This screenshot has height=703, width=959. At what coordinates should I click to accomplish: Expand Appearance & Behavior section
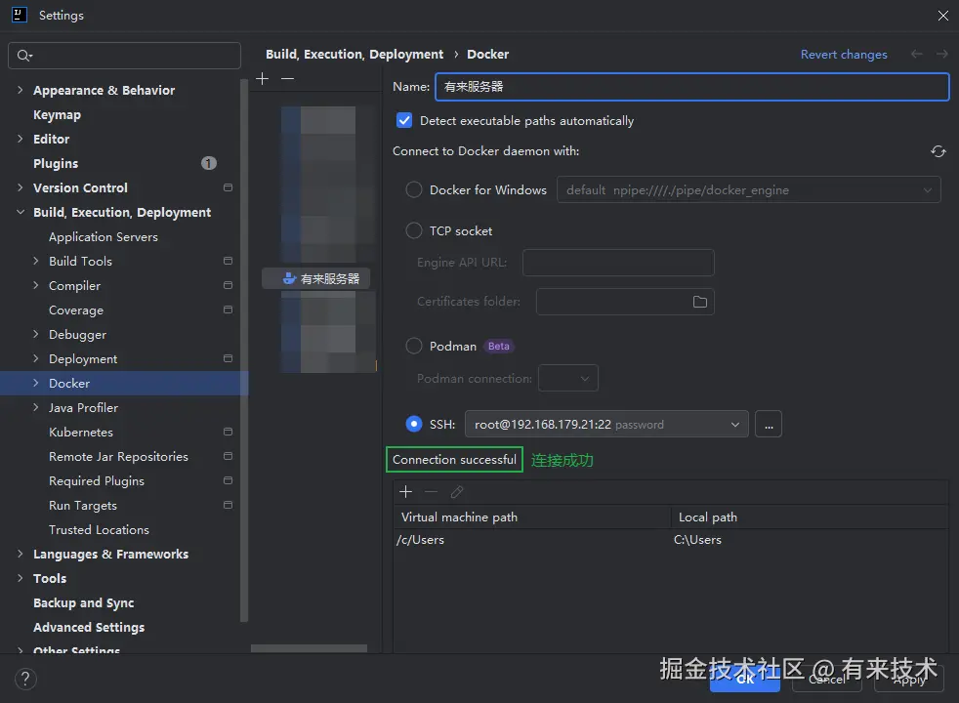[21, 90]
